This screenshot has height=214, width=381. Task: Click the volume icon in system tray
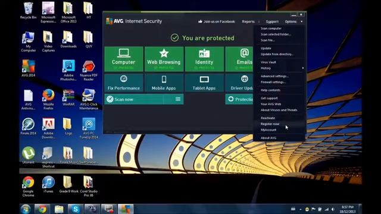click(x=333, y=209)
